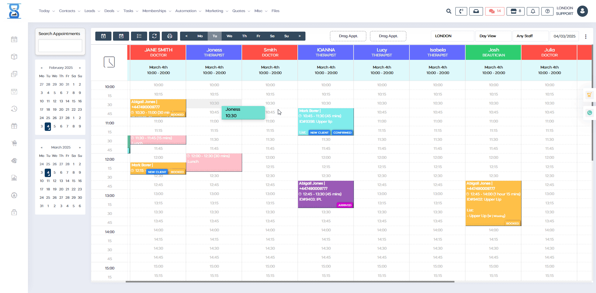Screen dimensions: 596x293
Task: Open the appointment list view icon
Action: point(139,36)
